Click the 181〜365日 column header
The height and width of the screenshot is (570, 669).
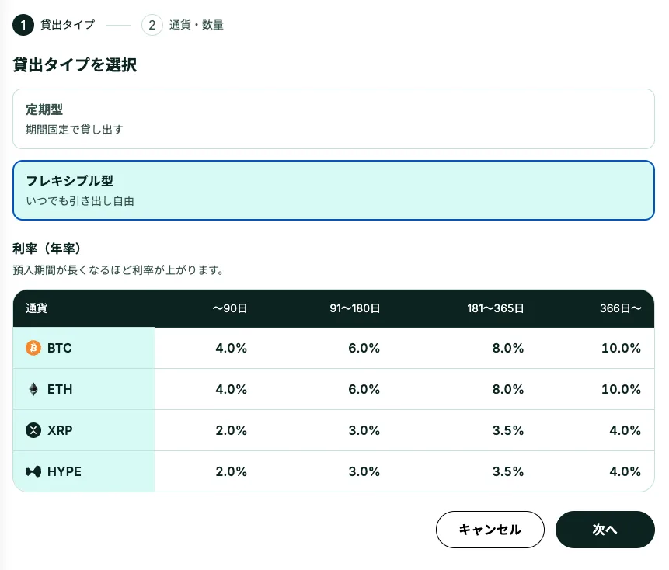(496, 308)
